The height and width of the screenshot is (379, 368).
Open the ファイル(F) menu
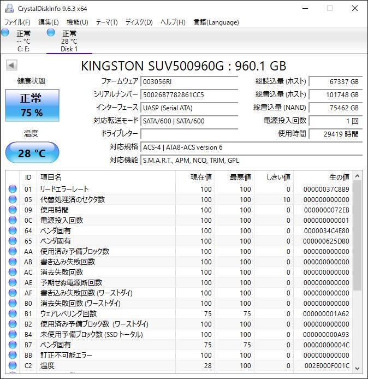click(x=17, y=22)
